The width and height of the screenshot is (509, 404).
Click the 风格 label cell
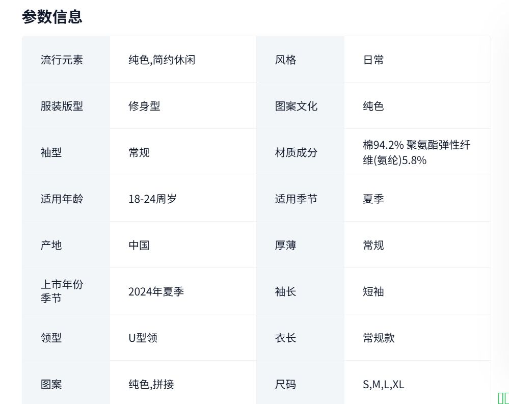tap(285, 60)
